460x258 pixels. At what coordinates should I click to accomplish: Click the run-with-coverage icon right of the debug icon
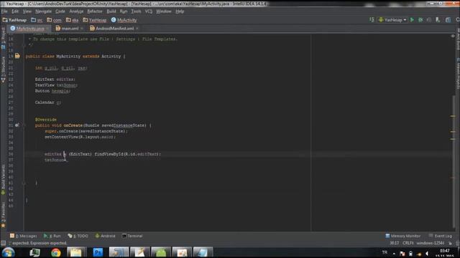point(429,20)
